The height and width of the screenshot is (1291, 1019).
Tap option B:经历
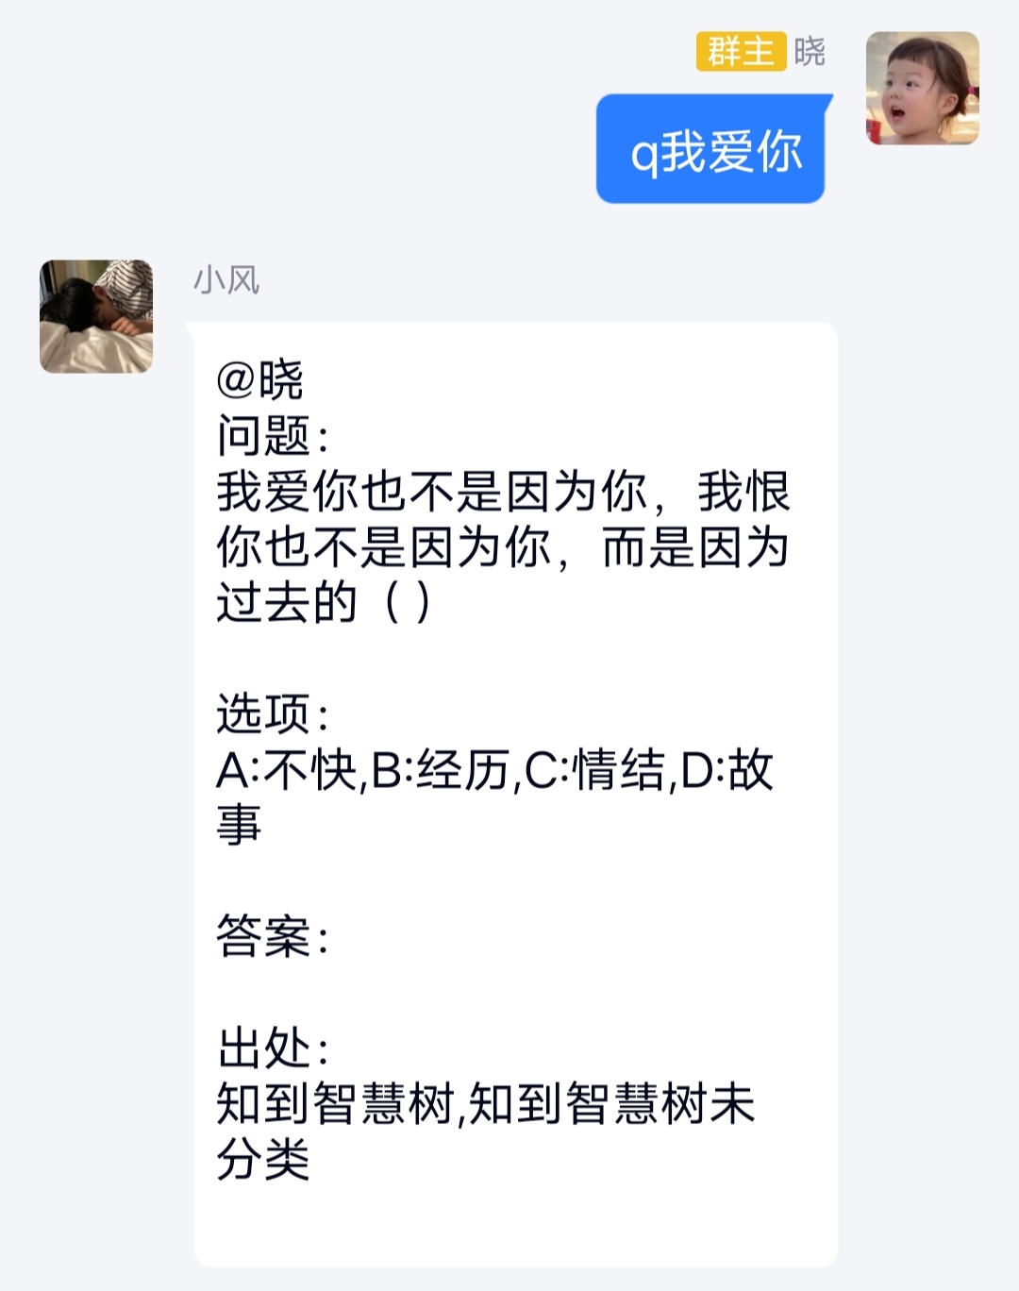click(x=441, y=770)
